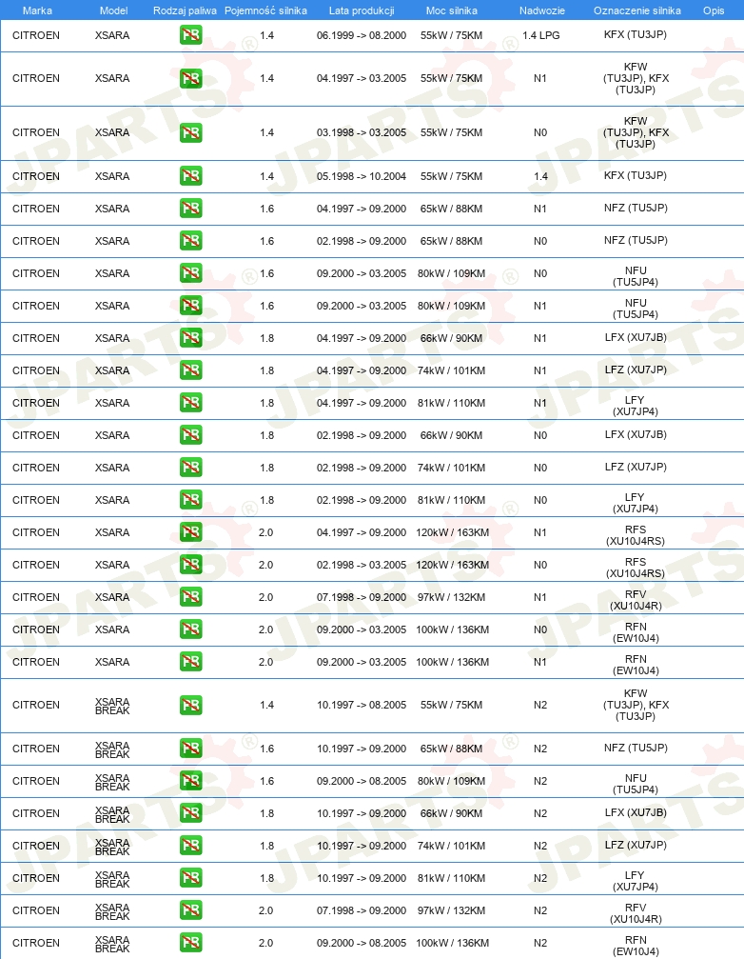Click fuel icon for Xsara Break 1.4 row
The image size is (744, 959).
tap(190, 705)
